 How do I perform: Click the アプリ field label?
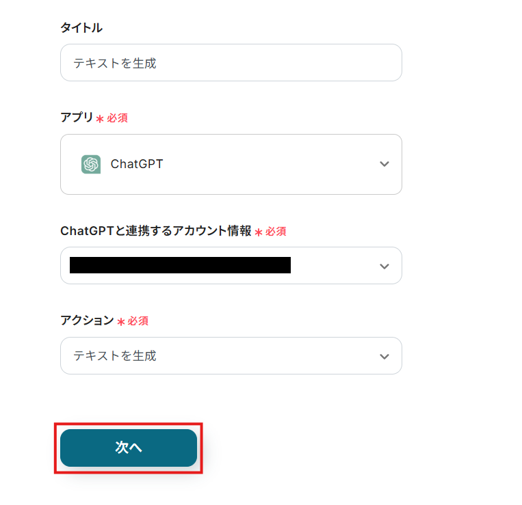pos(77,118)
